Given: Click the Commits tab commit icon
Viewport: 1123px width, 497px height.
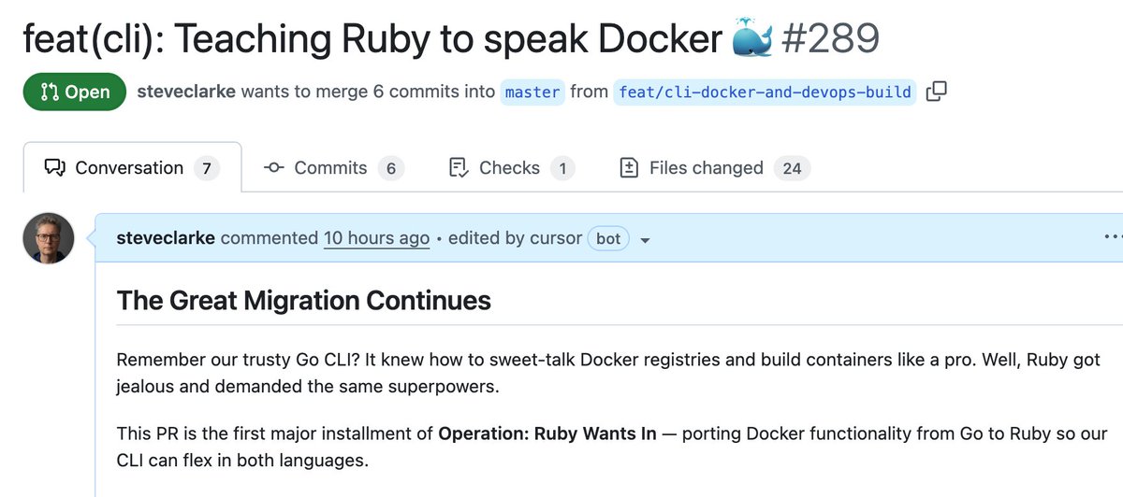Looking at the screenshot, I should click(x=274, y=168).
